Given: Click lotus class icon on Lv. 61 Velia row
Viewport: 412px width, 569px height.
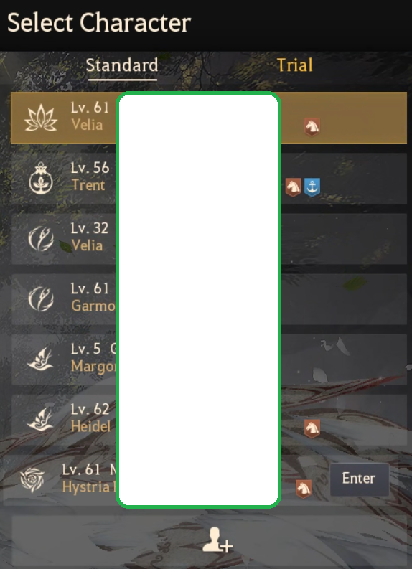Looking at the screenshot, I should tap(41, 118).
